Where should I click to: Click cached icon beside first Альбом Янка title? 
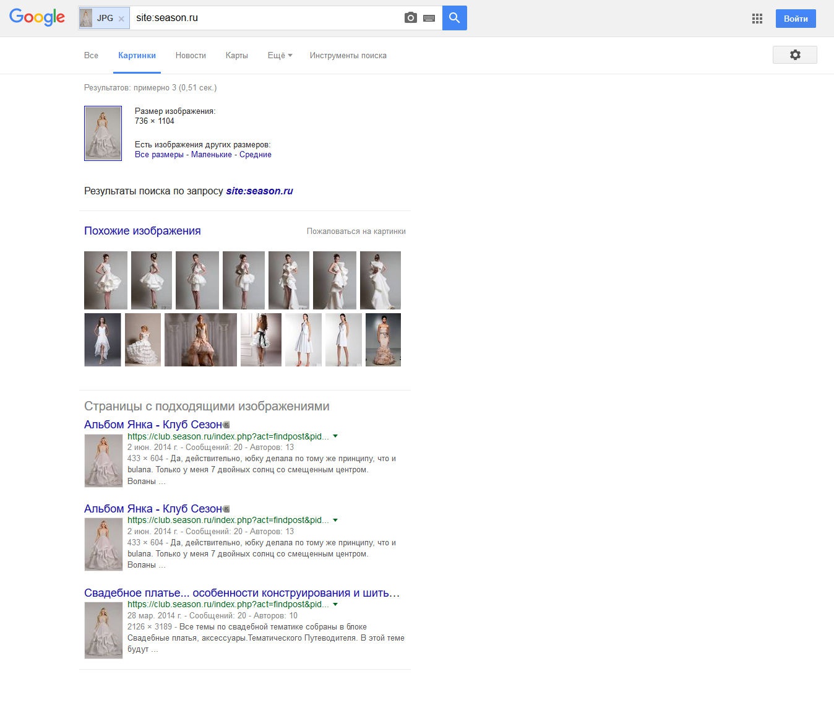[x=226, y=425]
